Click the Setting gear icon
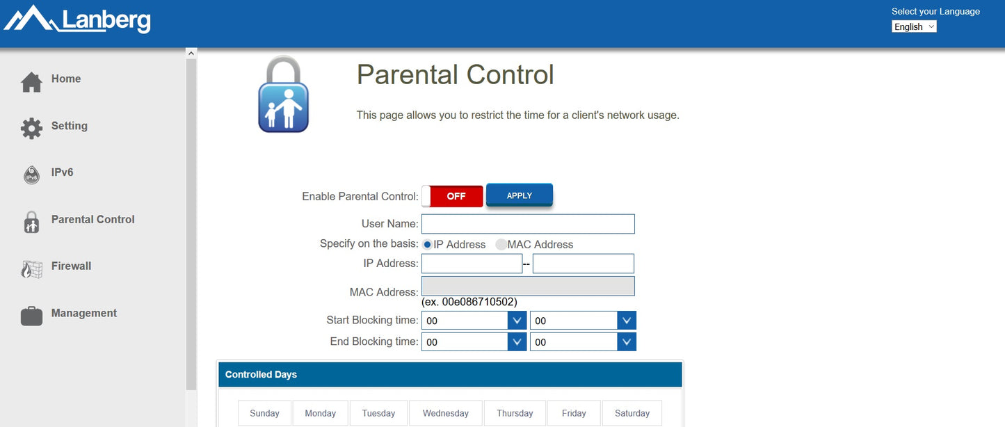The image size is (1005, 427). (31, 129)
